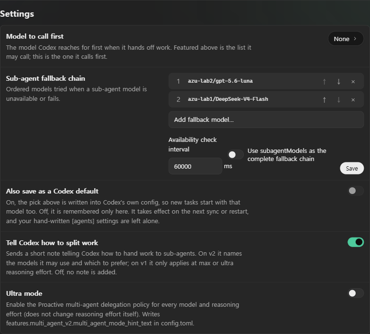The image size is (370, 334).
Task: Open the None model selector
Action: (x=346, y=39)
